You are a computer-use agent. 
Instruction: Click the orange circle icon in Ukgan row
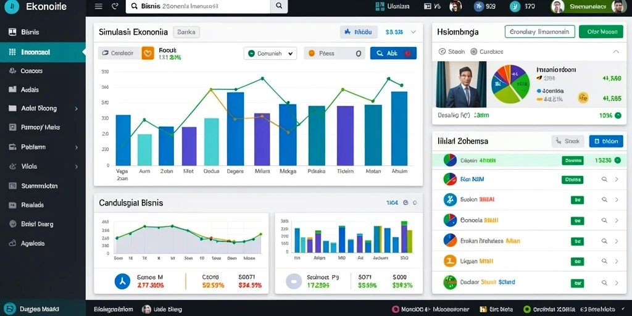tap(450, 261)
